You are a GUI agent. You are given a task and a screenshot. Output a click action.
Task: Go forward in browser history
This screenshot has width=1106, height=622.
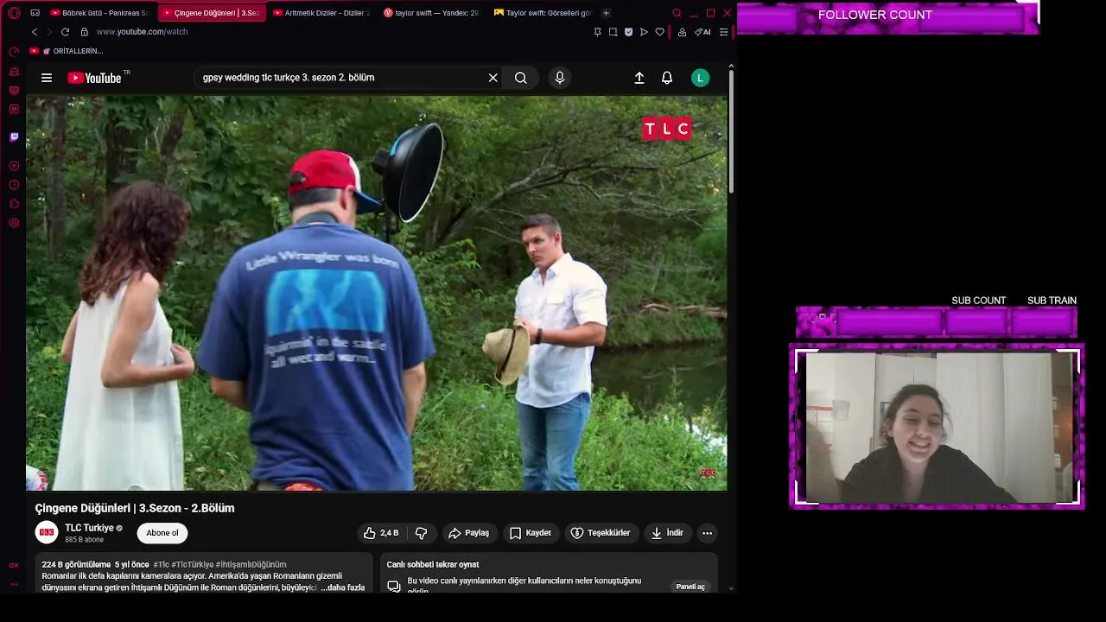(49, 32)
